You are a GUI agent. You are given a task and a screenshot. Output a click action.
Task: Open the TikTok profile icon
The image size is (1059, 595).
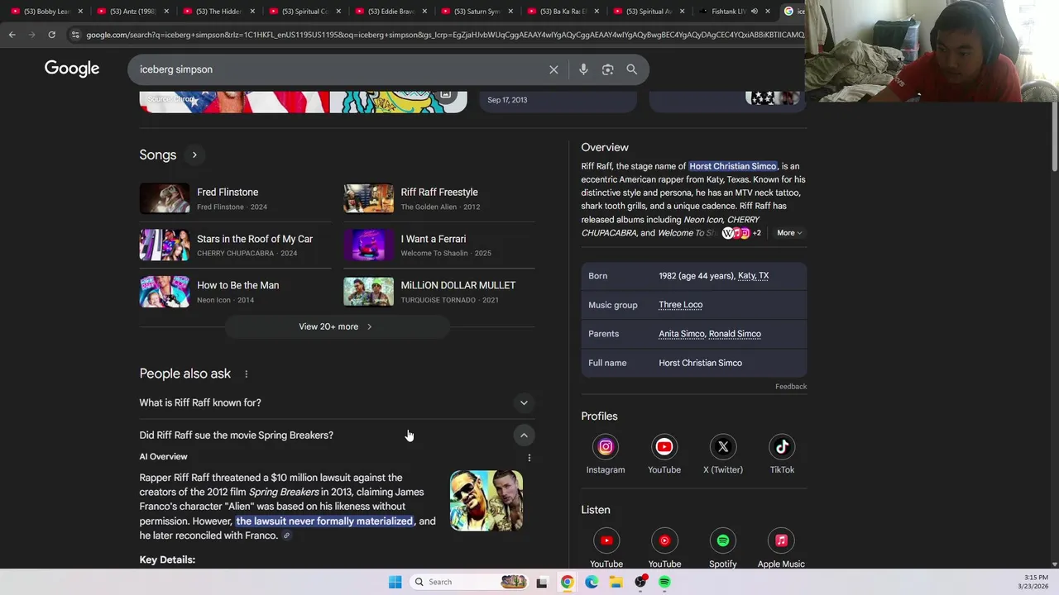(x=782, y=447)
